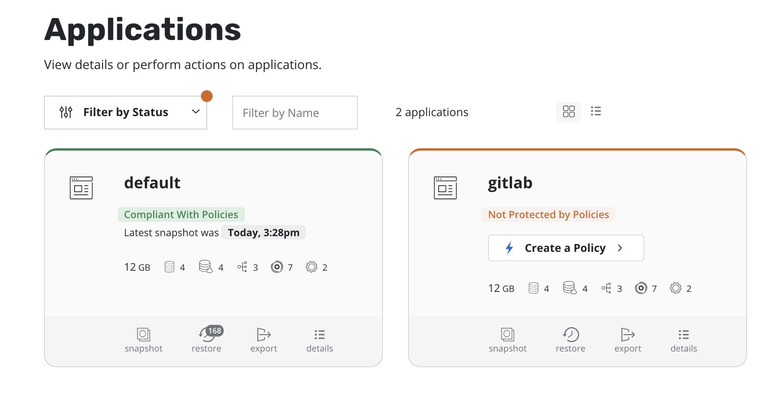This screenshot has width=780, height=397.
Task: Click the workflow resources icon on gitlab card
Action: click(607, 288)
